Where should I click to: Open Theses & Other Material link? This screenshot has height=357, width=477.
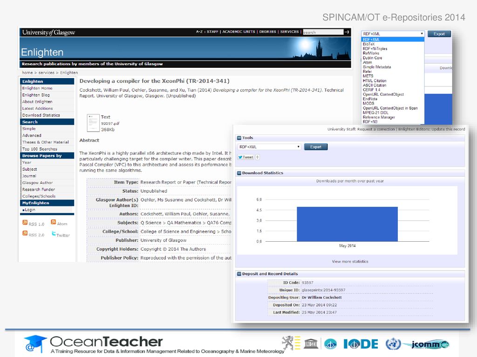(45, 142)
